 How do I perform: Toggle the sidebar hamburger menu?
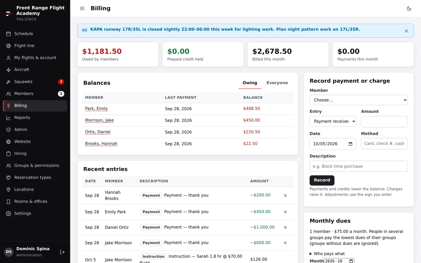coord(82,8)
